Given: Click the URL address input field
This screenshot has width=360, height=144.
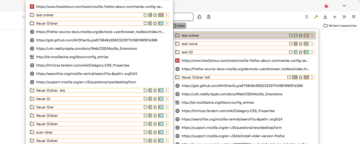Looking at the screenshot, I should coord(183,17).
